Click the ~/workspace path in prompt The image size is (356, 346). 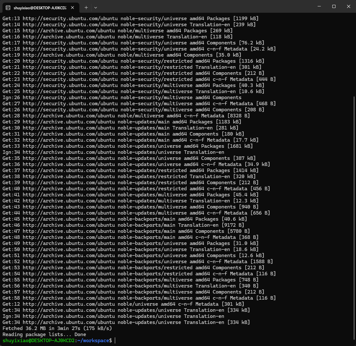[93, 341]
